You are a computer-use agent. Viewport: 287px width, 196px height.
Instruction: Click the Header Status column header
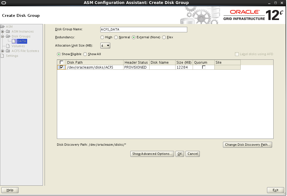click(136, 62)
